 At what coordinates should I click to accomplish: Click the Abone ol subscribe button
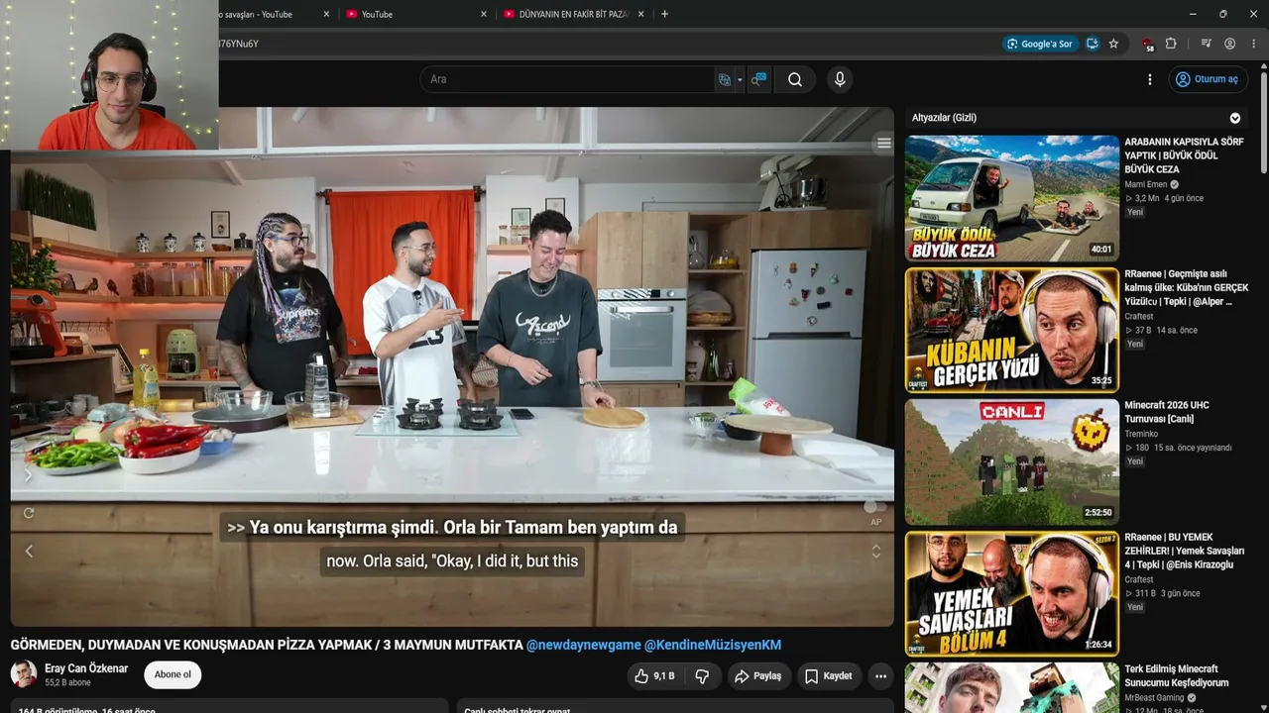click(173, 674)
